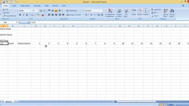Apply Percent Style format

pyautogui.click(x=91, y=15)
